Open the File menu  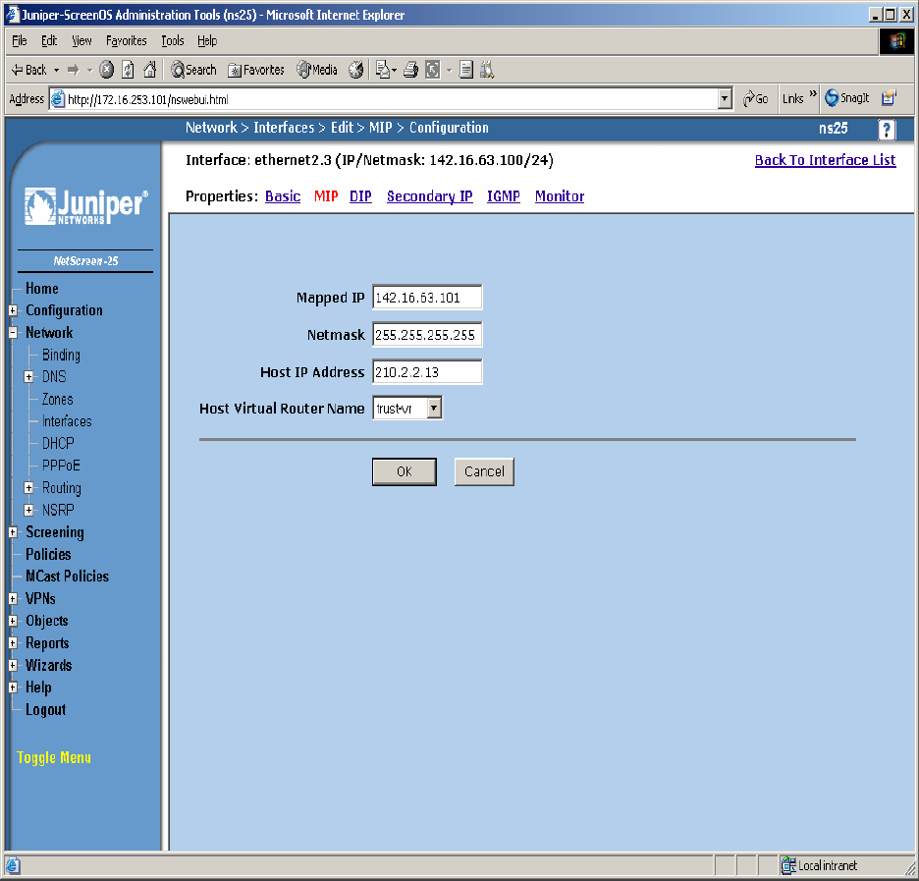pos(20,40)
